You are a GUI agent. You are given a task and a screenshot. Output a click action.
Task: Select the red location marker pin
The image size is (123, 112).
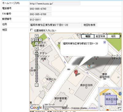click(76, 73)
